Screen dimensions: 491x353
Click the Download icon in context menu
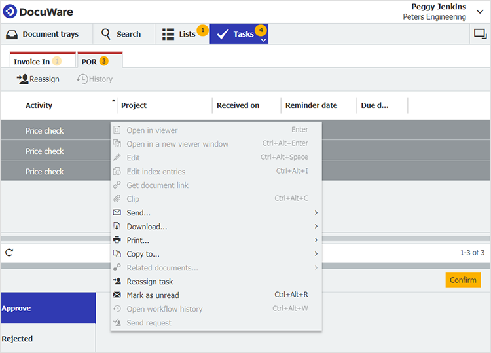[x=117, y=227]
